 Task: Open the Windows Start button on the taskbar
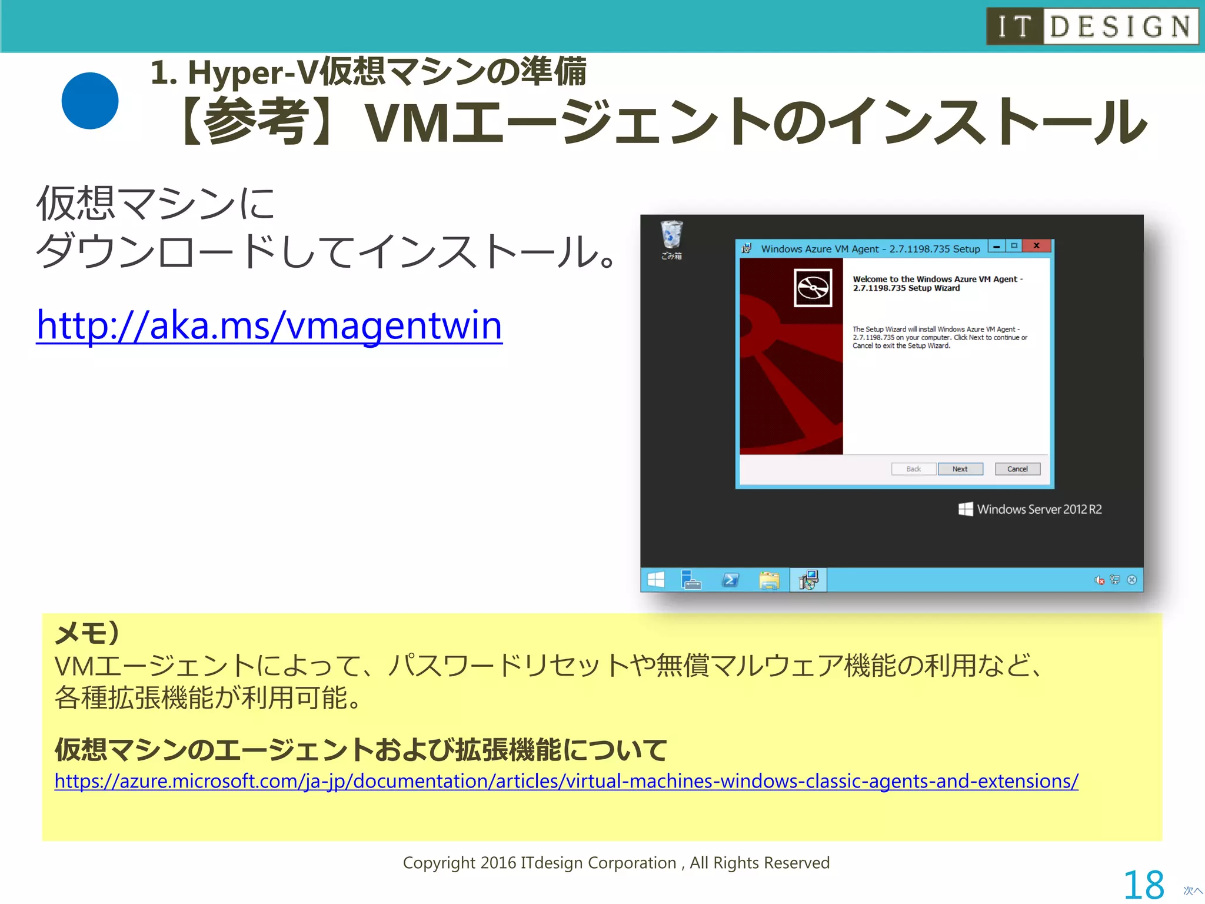tap(655, 580)
